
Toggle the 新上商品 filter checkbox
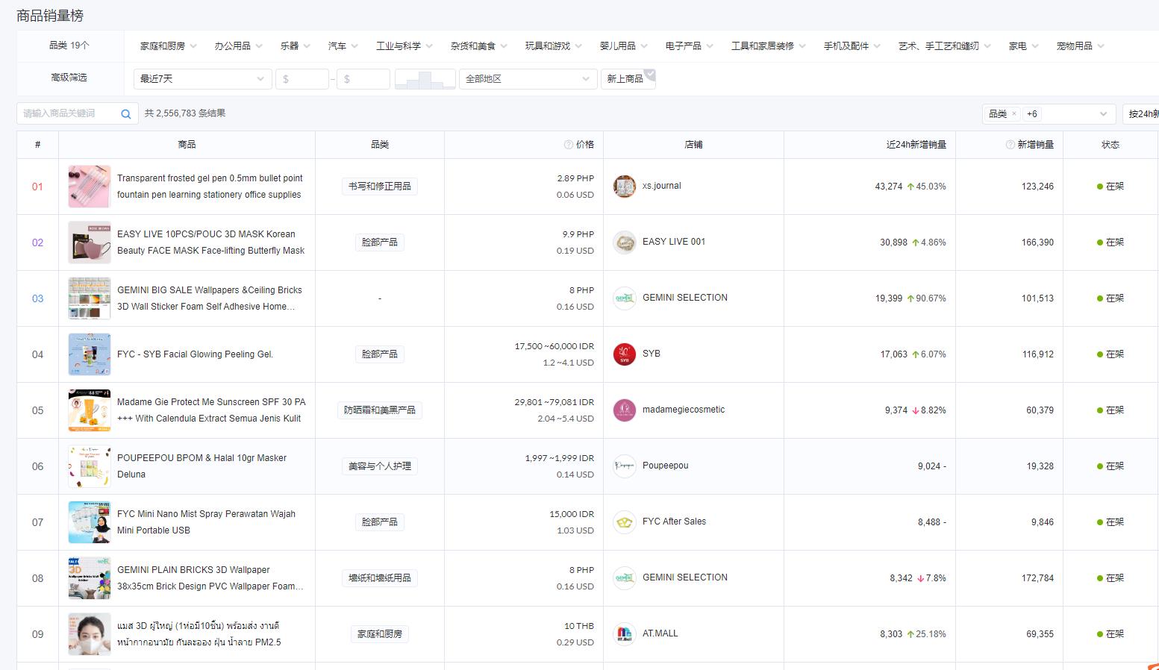pyautogui.click(x=628, y=78)
